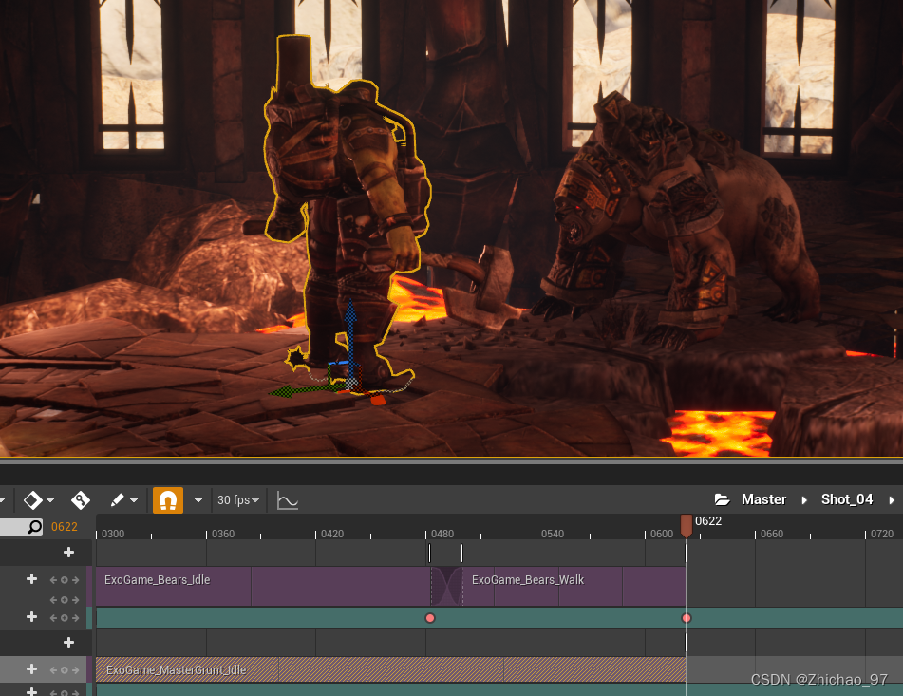Add animation with plus on ExoGame_Bears_Idle row
This screenshot has height=696, width=903.
point(31,579)
